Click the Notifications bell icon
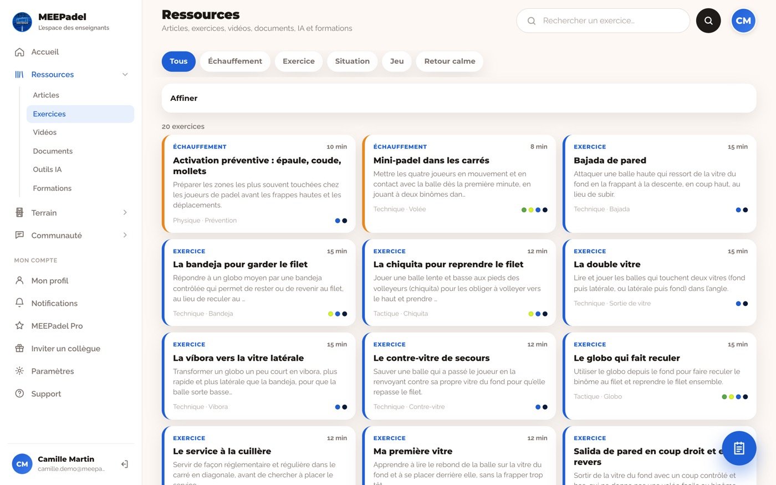 click(x=19, y=303)
